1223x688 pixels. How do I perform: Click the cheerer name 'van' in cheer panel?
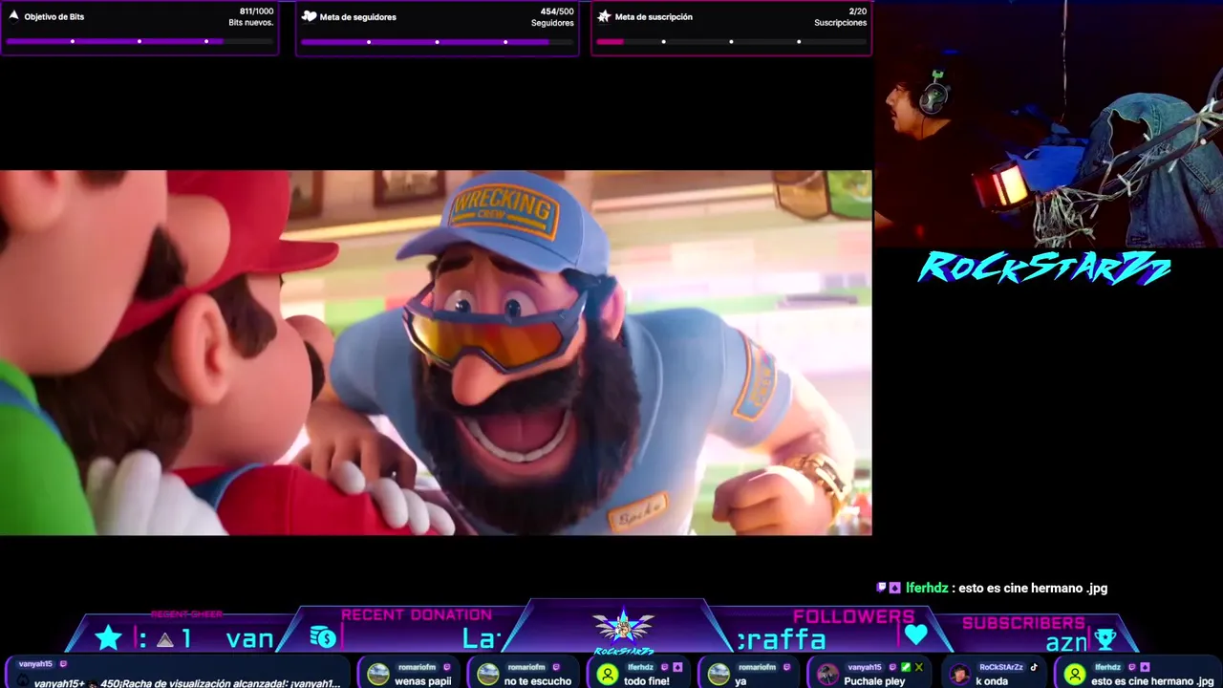250,638
